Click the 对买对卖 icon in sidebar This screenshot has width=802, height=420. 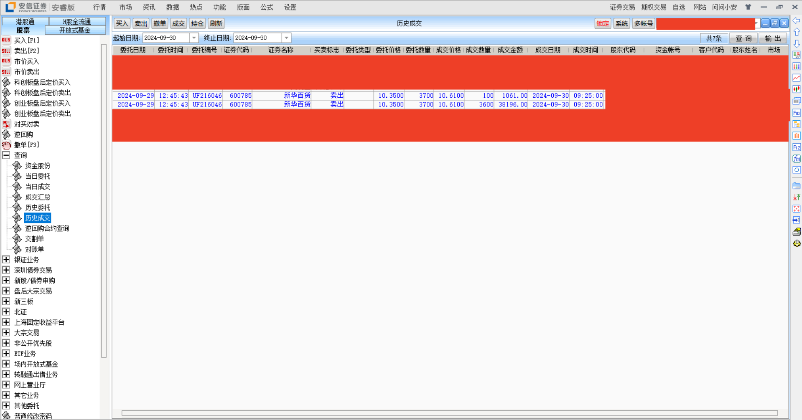tap(6, 124)
